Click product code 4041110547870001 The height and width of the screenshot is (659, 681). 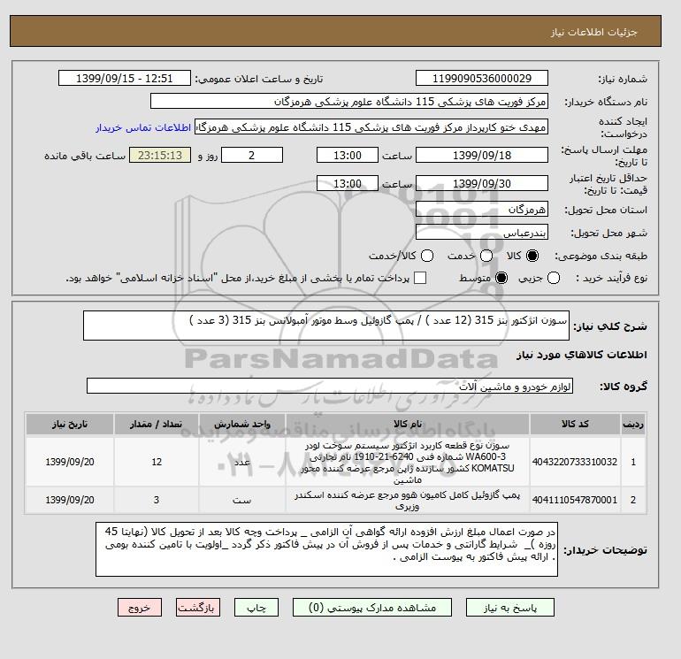click(575, 500)
